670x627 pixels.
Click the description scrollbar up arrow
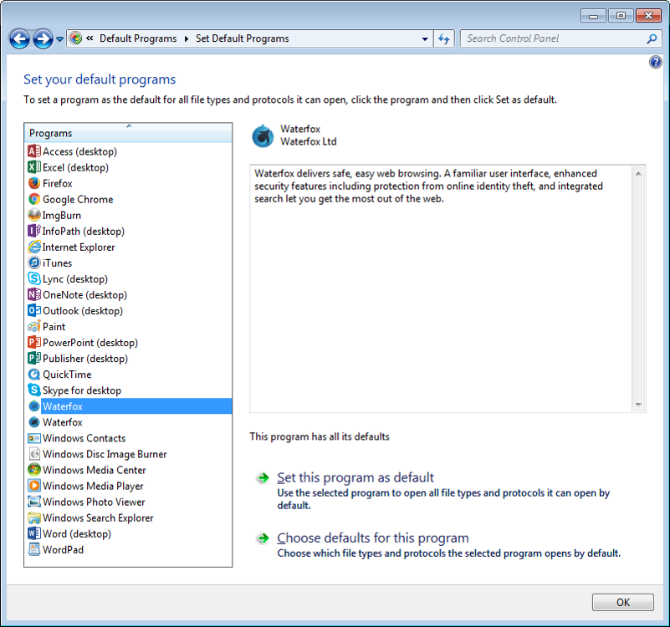[x=638, y=173]
